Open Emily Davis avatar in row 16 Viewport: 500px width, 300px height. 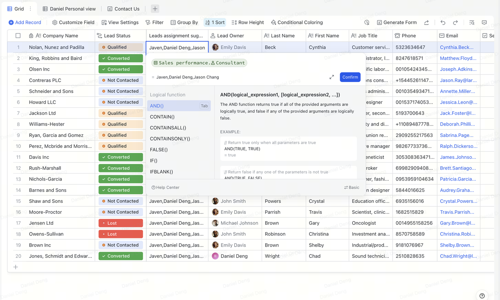(x=215, y=212)
